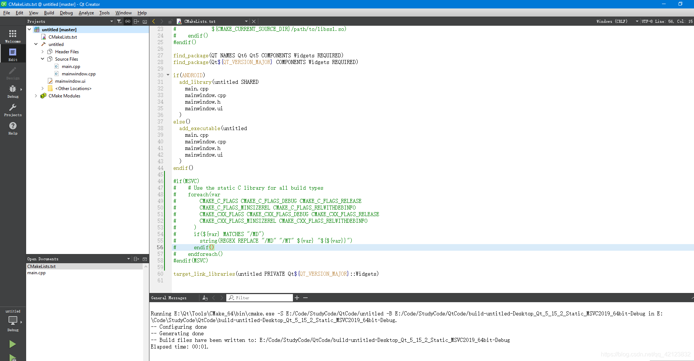Click the filter tree icon in Projects panel
This screenshot has height=361, width=694.
click(119, 21)
